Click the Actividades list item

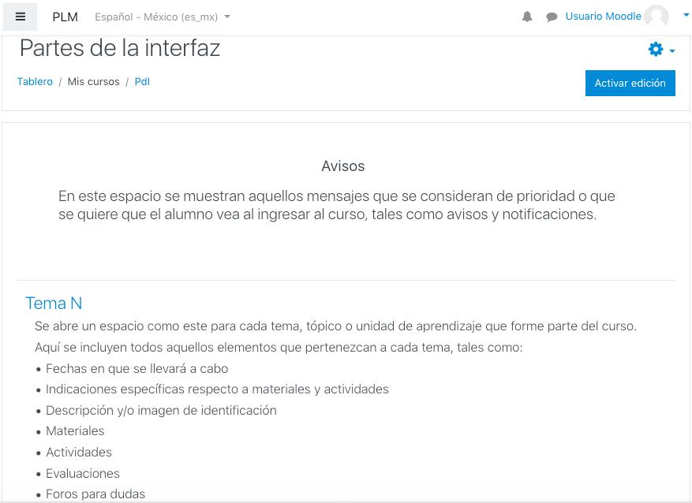(x=79, y=453)
